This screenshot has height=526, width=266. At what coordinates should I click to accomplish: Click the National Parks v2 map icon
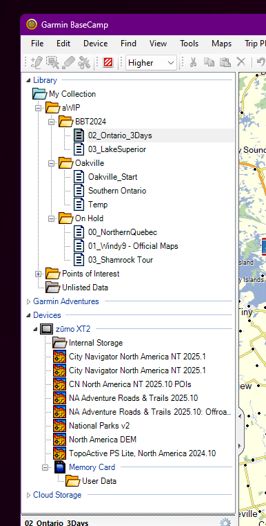[x=59, y=426]
